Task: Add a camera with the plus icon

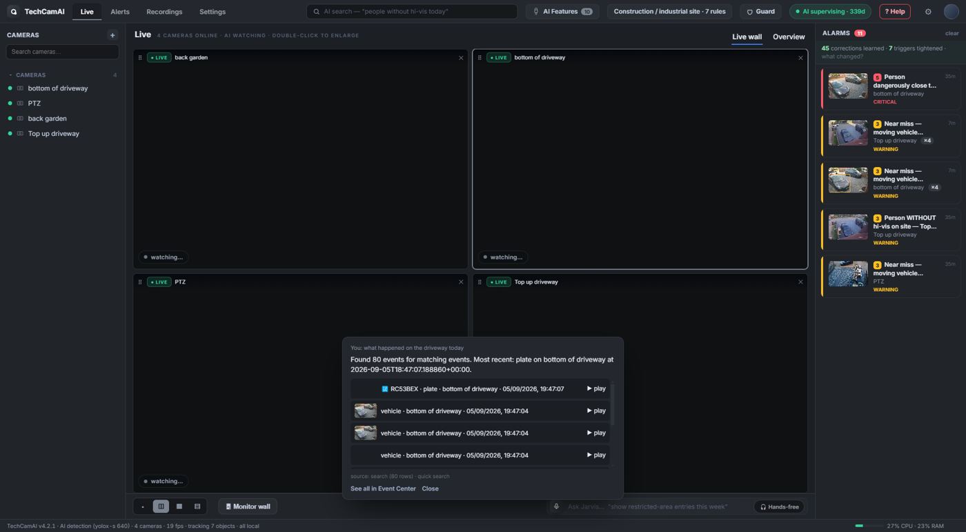Action: click(112, 35)
